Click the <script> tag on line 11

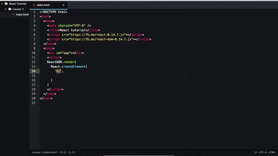54,58
